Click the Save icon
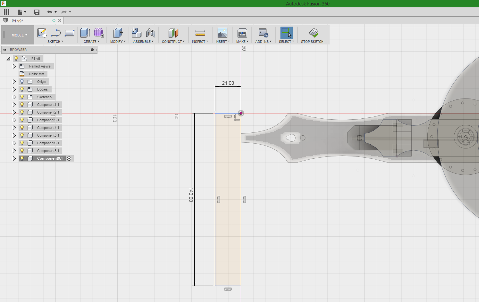 [x=37, y=12]
